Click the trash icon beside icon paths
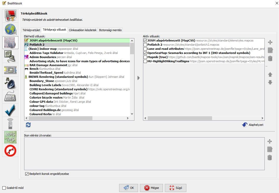This screenshot has height=193, width=279. (270, 158)
